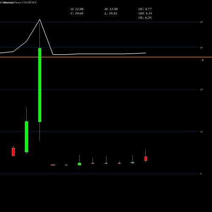Select the second candle, the medium green one
This screenshot has width=212, height=212.
coord(27,137)
